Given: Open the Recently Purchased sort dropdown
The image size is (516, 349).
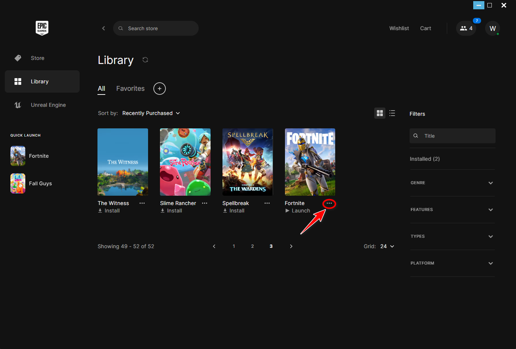Looking at the screenshot, I should point(151,113).
